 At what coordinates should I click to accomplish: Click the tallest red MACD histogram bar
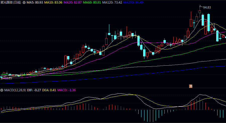[x=200, y=104]
